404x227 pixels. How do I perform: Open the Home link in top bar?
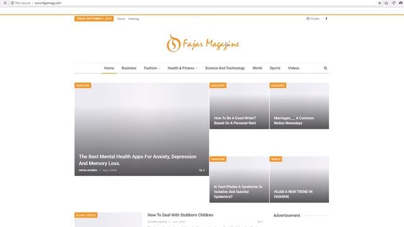121,19
